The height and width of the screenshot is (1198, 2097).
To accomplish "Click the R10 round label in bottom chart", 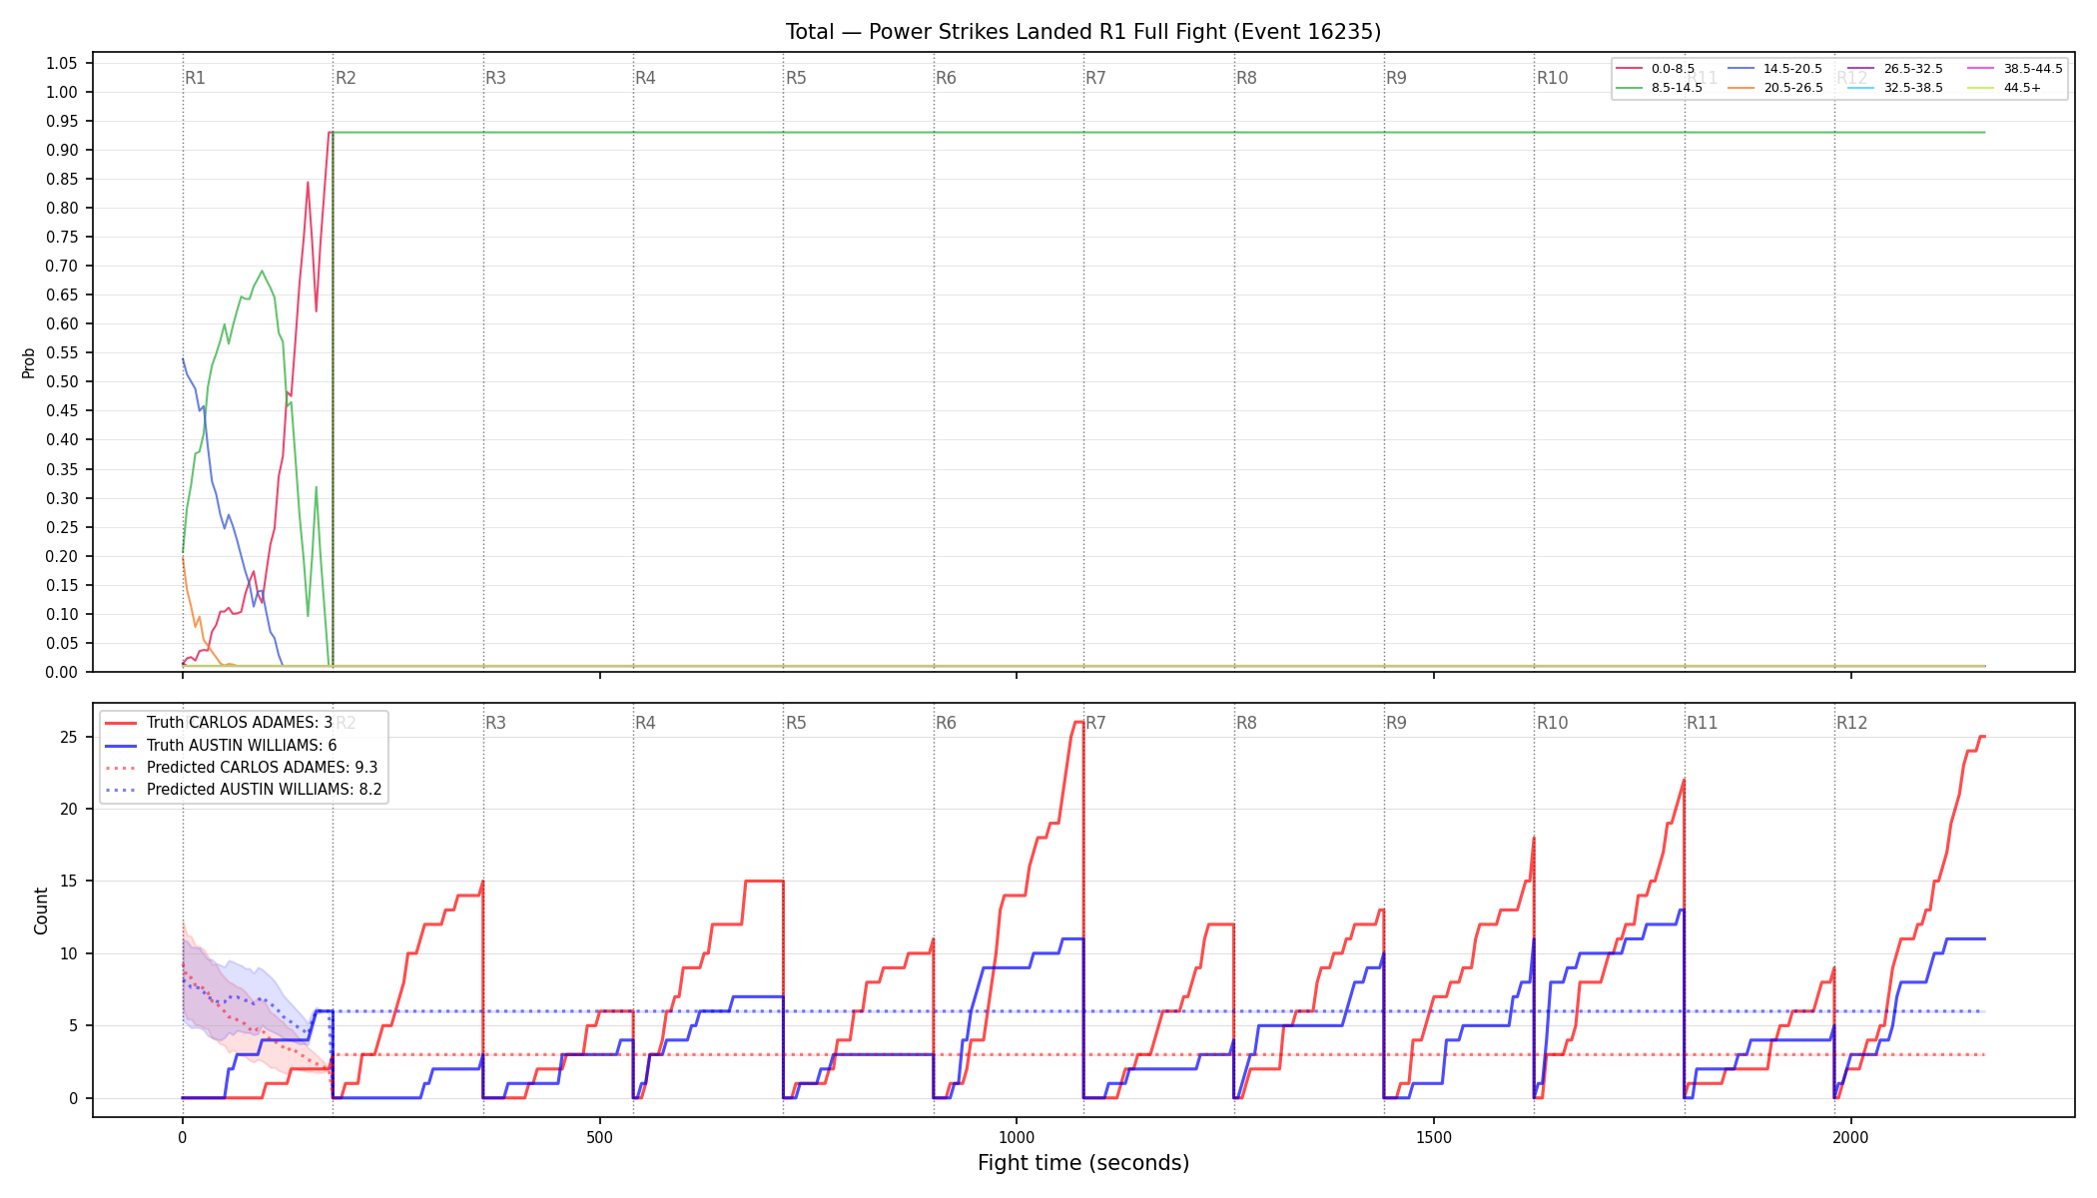I will (1552, 723).
